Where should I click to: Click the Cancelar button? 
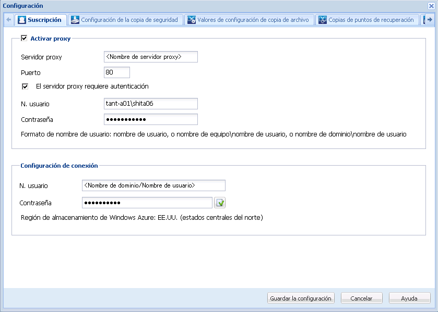tap(361, 298)
